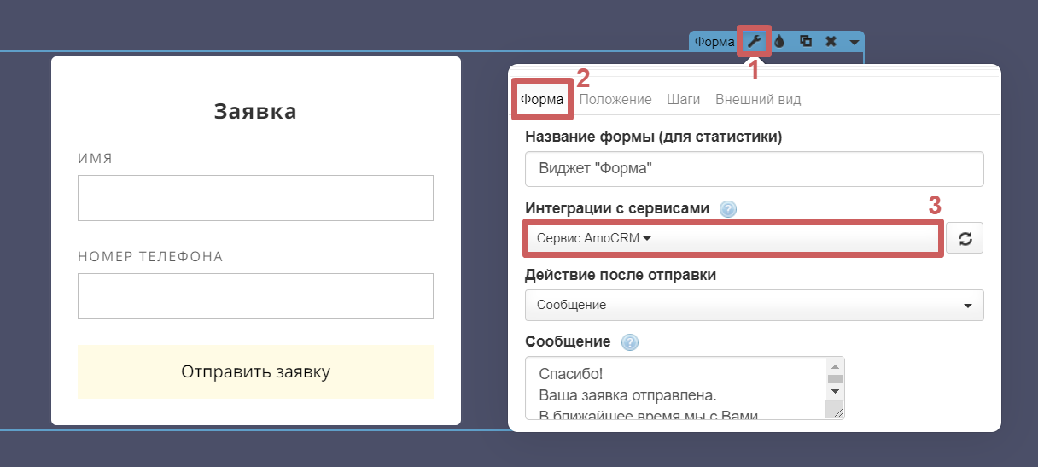The image size is (1038, 467).
Task: Open the Шаги tab
Action: point(683,99)
